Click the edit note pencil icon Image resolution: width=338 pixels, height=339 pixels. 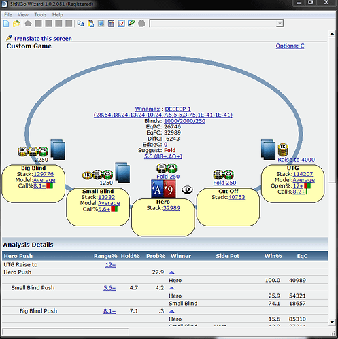point(131,24)
